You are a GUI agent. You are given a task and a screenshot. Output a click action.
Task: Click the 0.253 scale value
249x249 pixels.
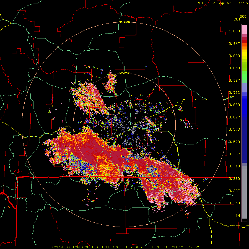click(x=234, y=203)
